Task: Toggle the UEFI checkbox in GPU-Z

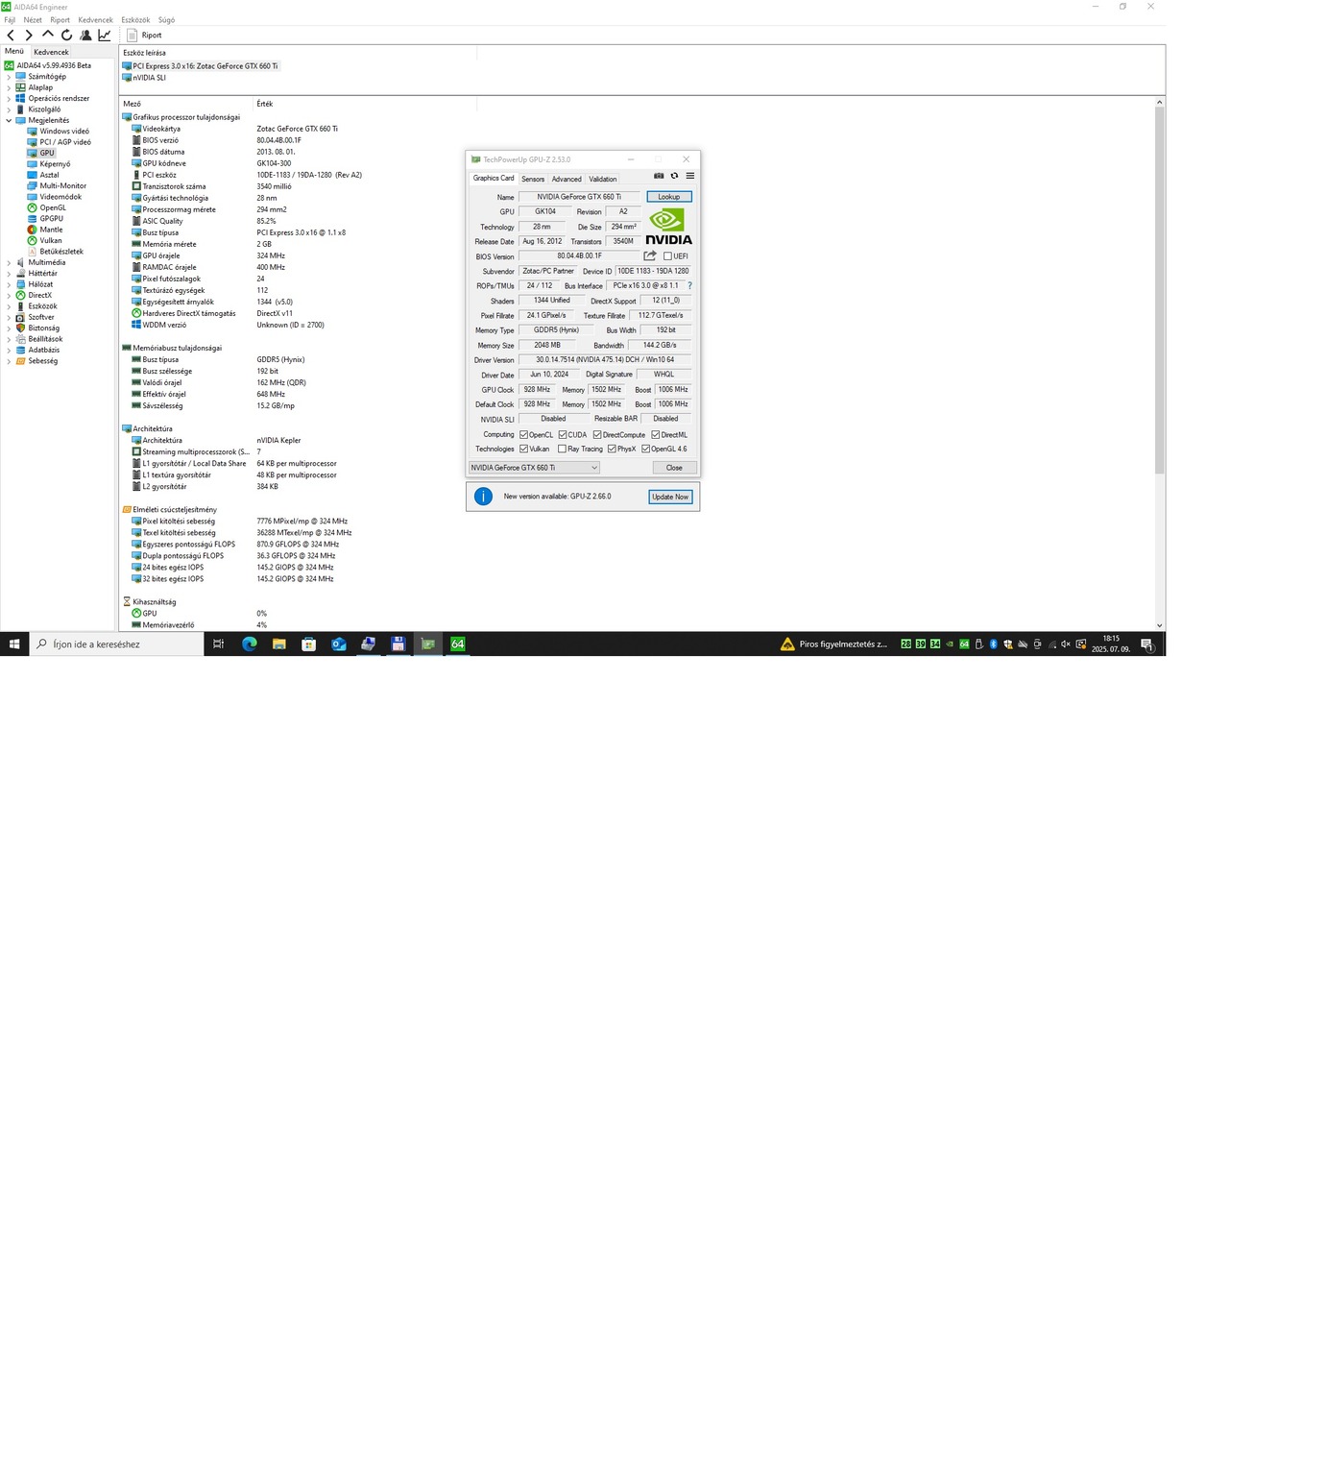Action: pyautogui.click(x=667, y=256)
